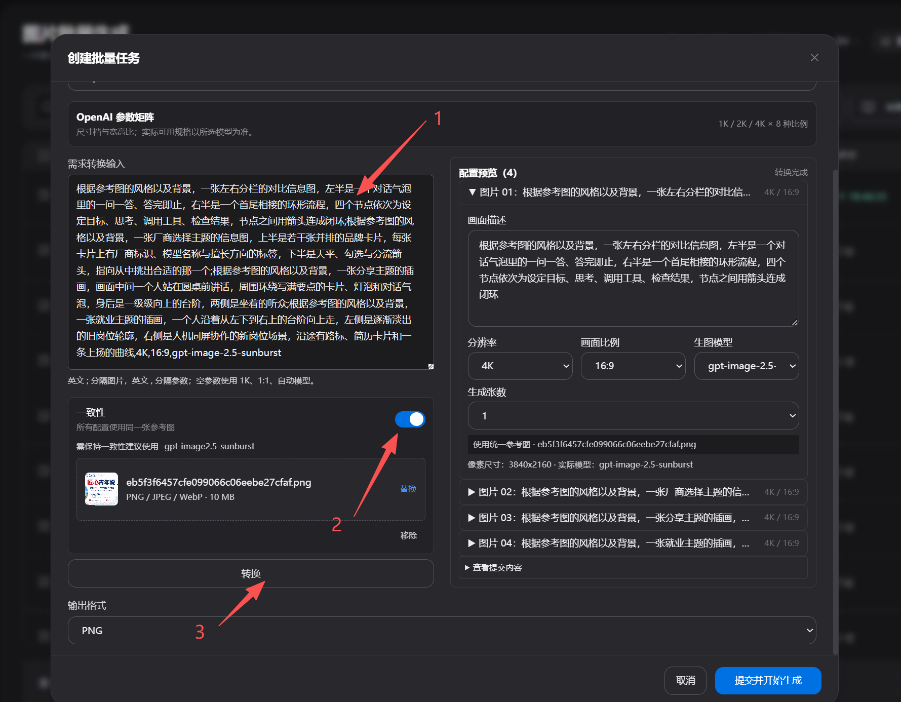
Task: Open the 输出格式 PNG dropdown
Action: coord(442,631)
